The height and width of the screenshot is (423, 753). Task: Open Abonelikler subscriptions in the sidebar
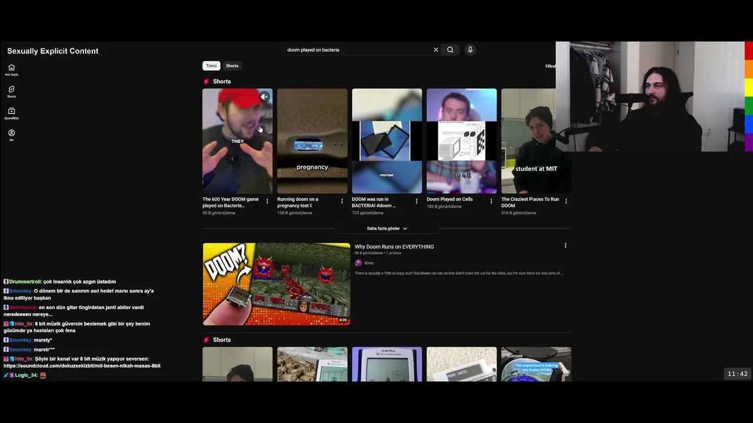pyautogui.click(x=11, y=113)
